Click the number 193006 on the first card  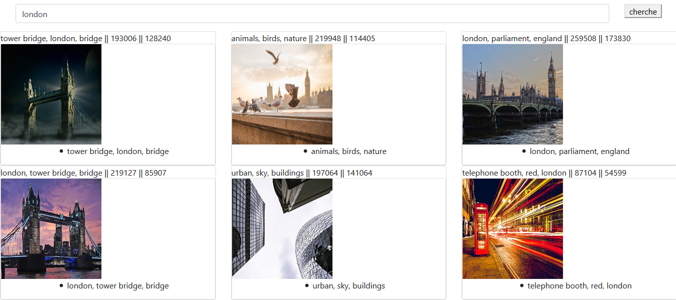click(126, 38)
